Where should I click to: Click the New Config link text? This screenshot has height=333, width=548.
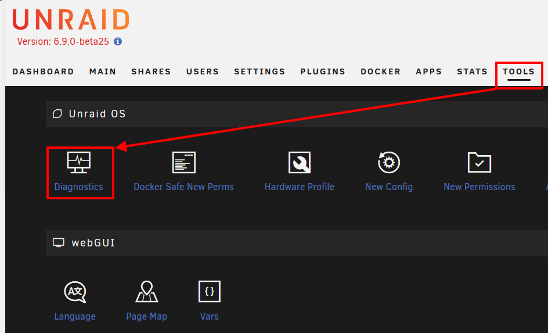(389, 187)
